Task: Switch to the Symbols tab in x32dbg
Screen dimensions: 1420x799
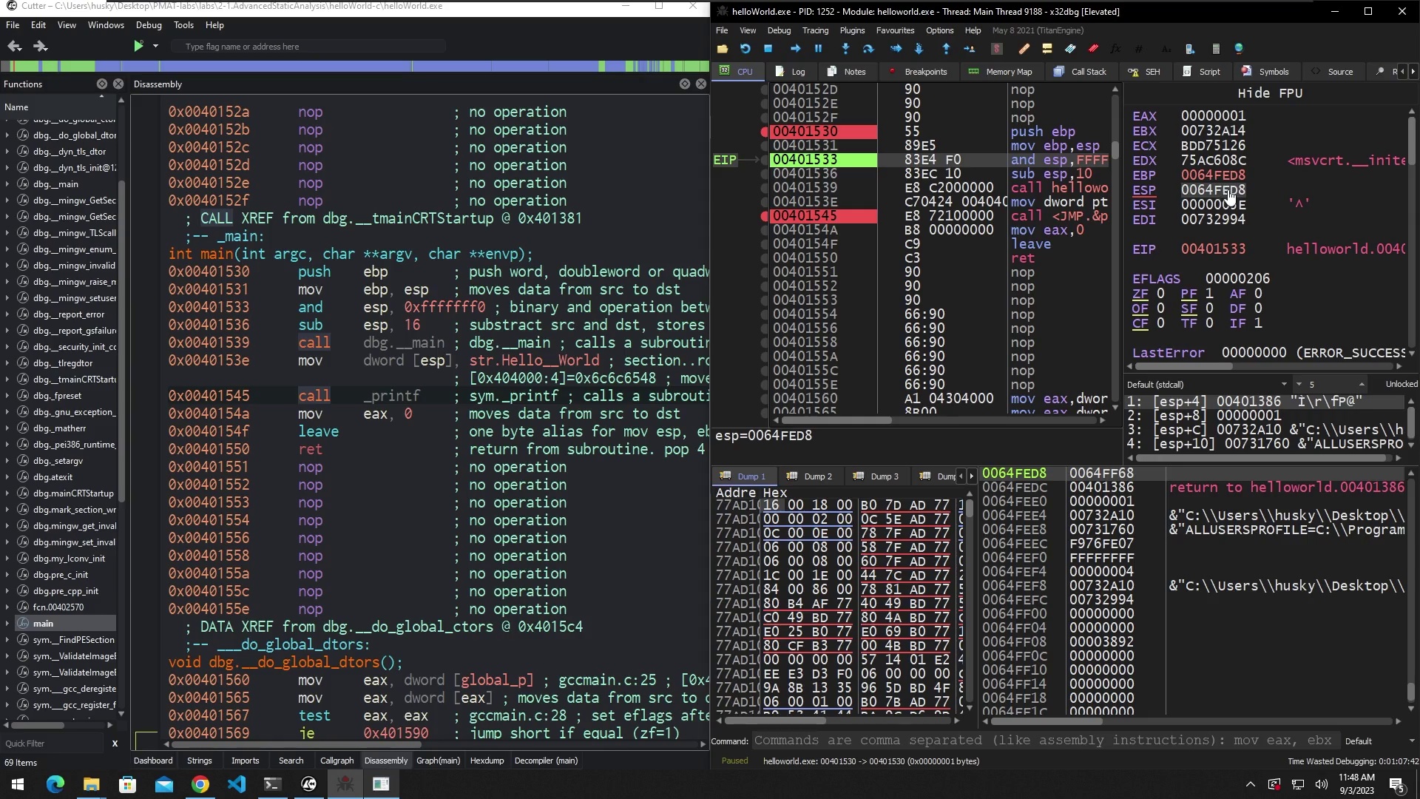Action: [1265, 72]
